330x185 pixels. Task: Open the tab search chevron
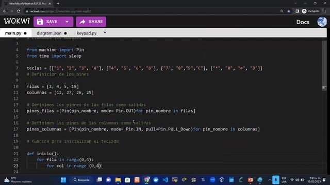point(295,4)
